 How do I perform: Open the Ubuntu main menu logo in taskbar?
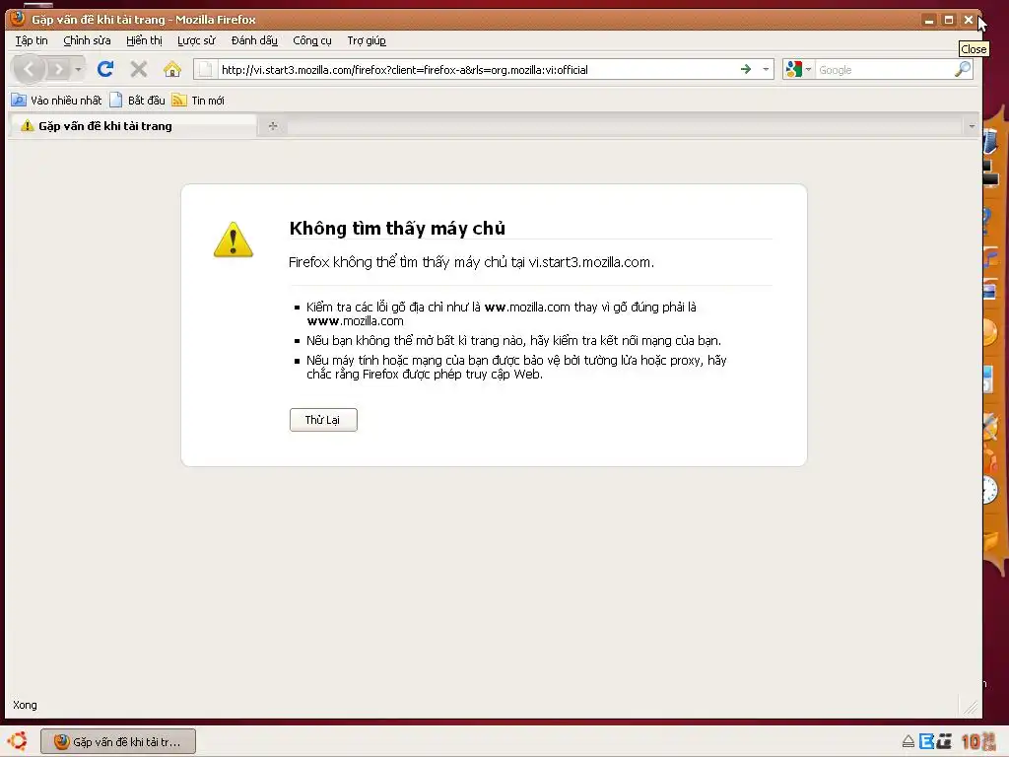18,741
